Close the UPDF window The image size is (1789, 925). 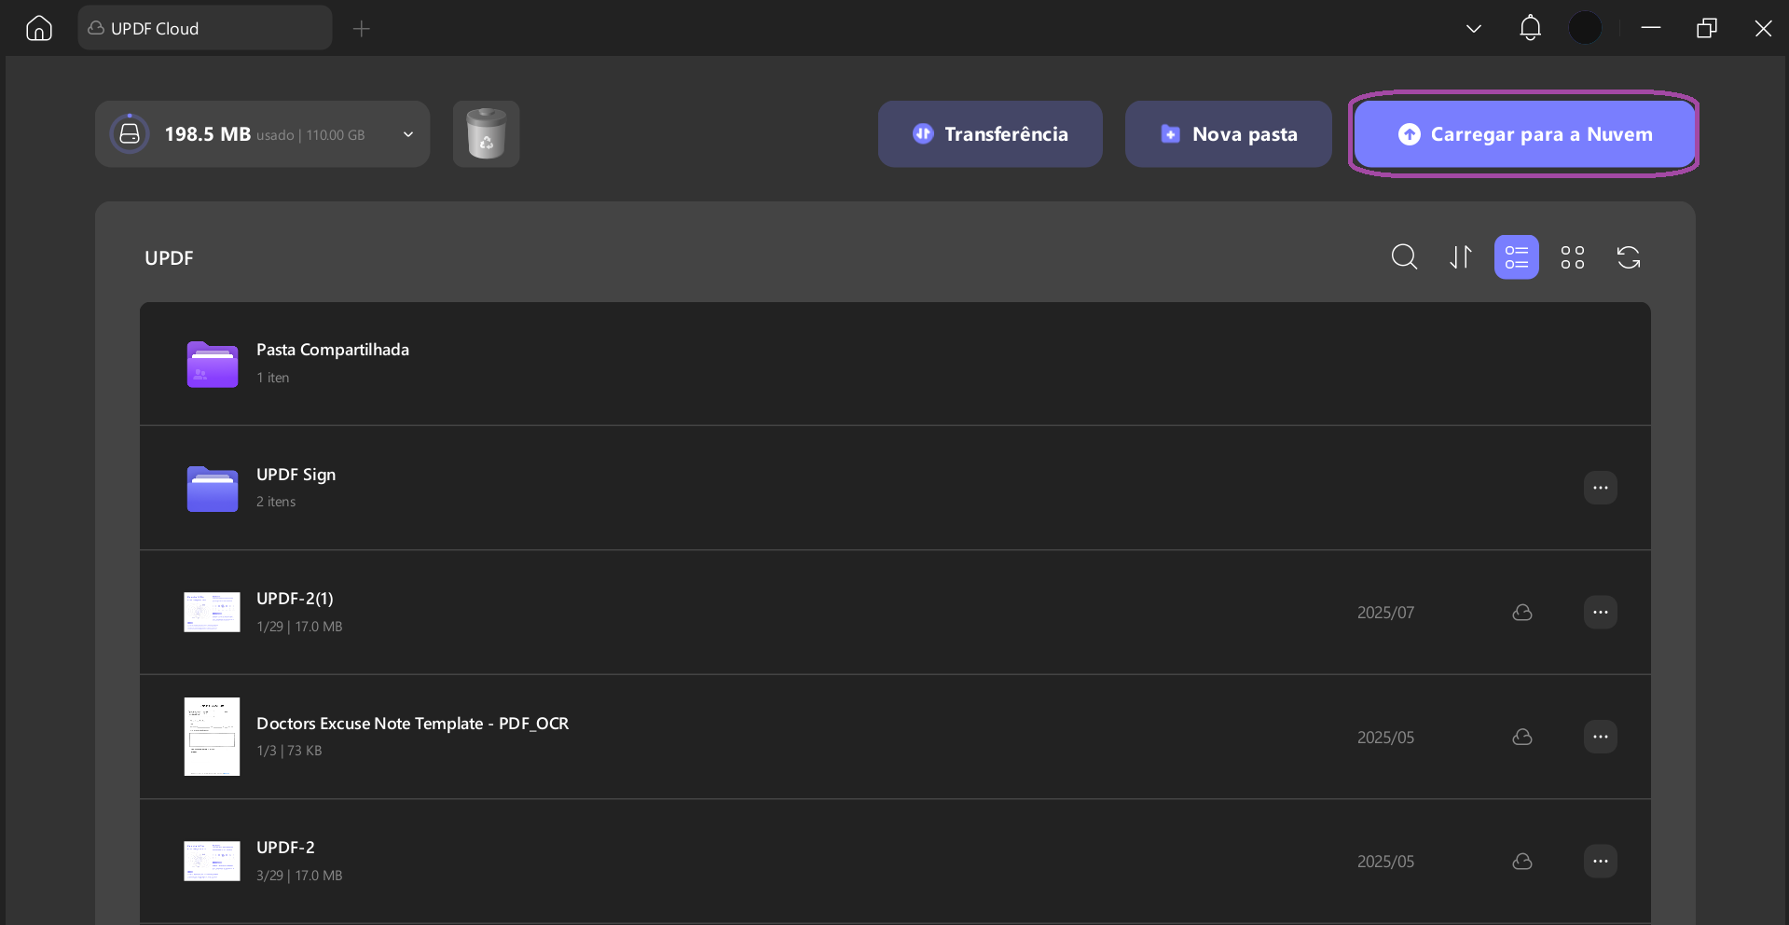(1763, 28)
